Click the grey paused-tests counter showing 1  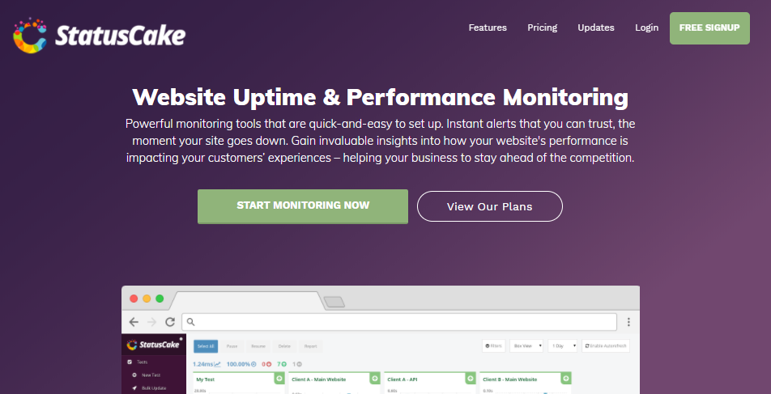tap(297, 365)
